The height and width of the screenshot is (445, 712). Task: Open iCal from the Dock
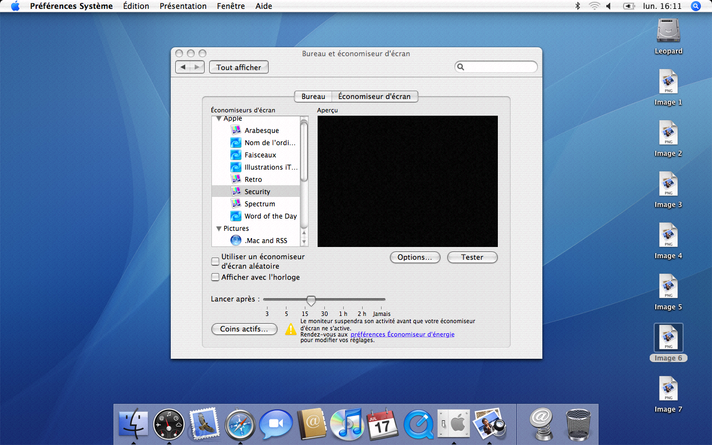coord(383,424)
